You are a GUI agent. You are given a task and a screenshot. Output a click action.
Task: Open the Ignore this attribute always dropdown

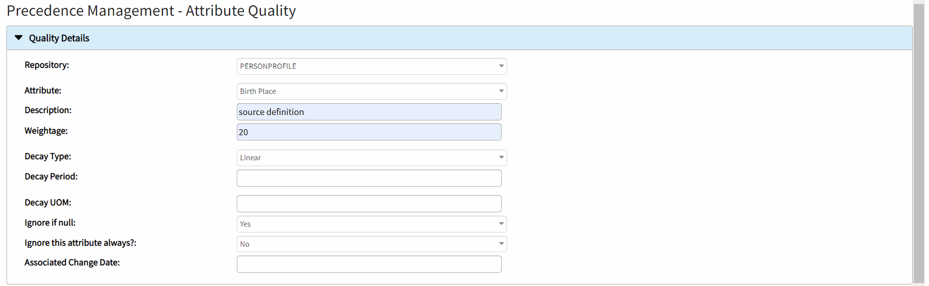[x=367, y=244]
